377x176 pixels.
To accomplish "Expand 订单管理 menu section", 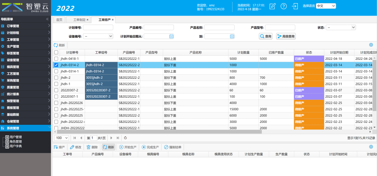I will (26, 26).
